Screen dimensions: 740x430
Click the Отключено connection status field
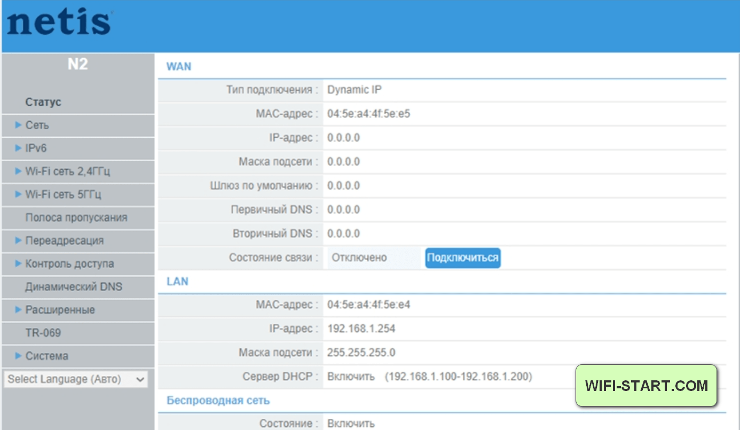point(374,257)
